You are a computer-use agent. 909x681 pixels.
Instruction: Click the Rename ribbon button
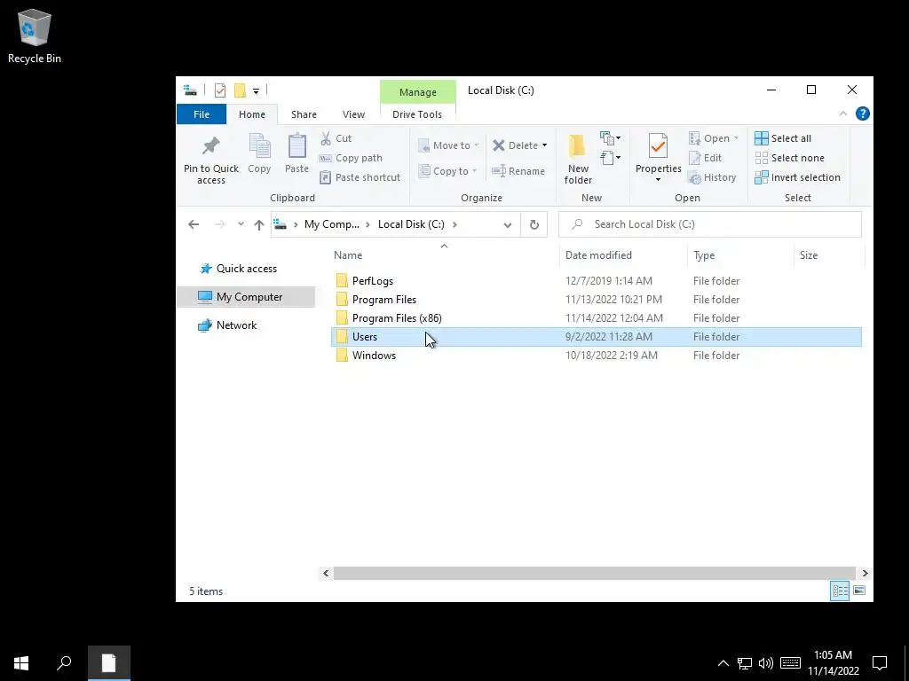pos(518,171)
